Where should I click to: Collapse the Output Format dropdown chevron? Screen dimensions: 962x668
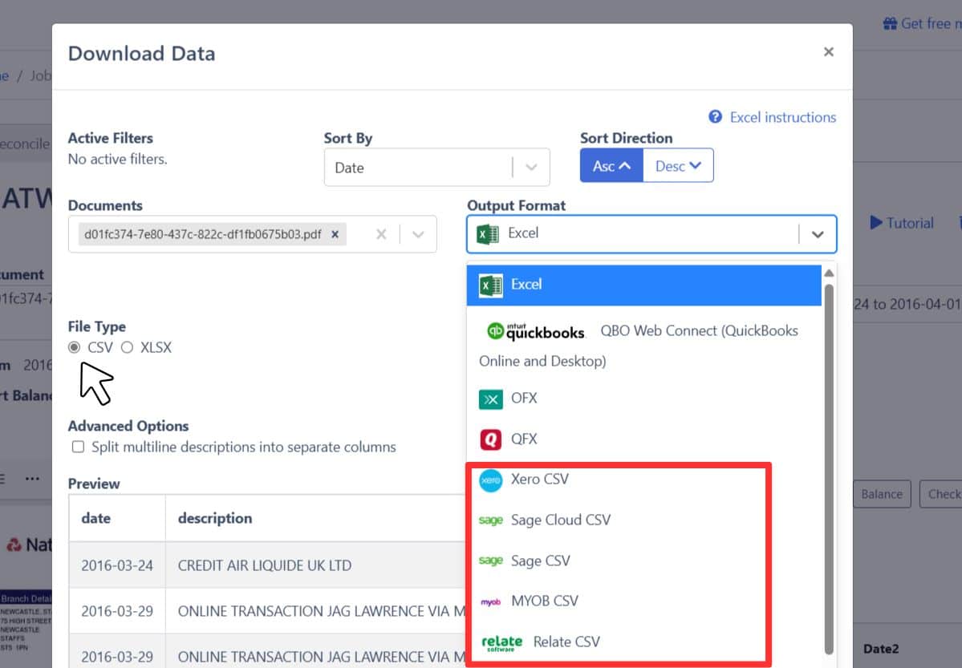pos(818,234)
